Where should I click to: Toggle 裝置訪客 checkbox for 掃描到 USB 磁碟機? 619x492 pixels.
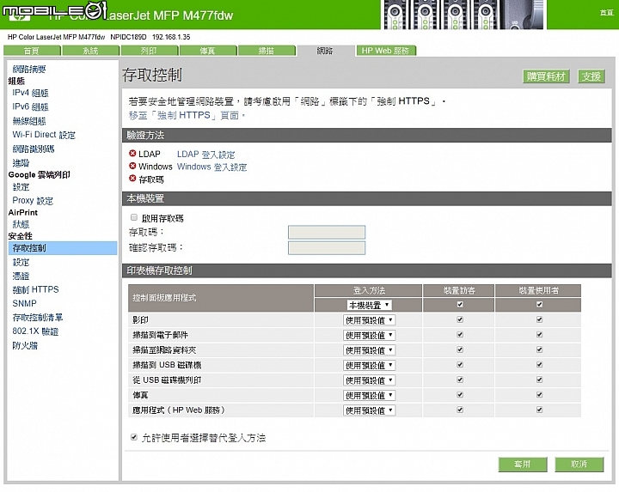tap(460, 365)
